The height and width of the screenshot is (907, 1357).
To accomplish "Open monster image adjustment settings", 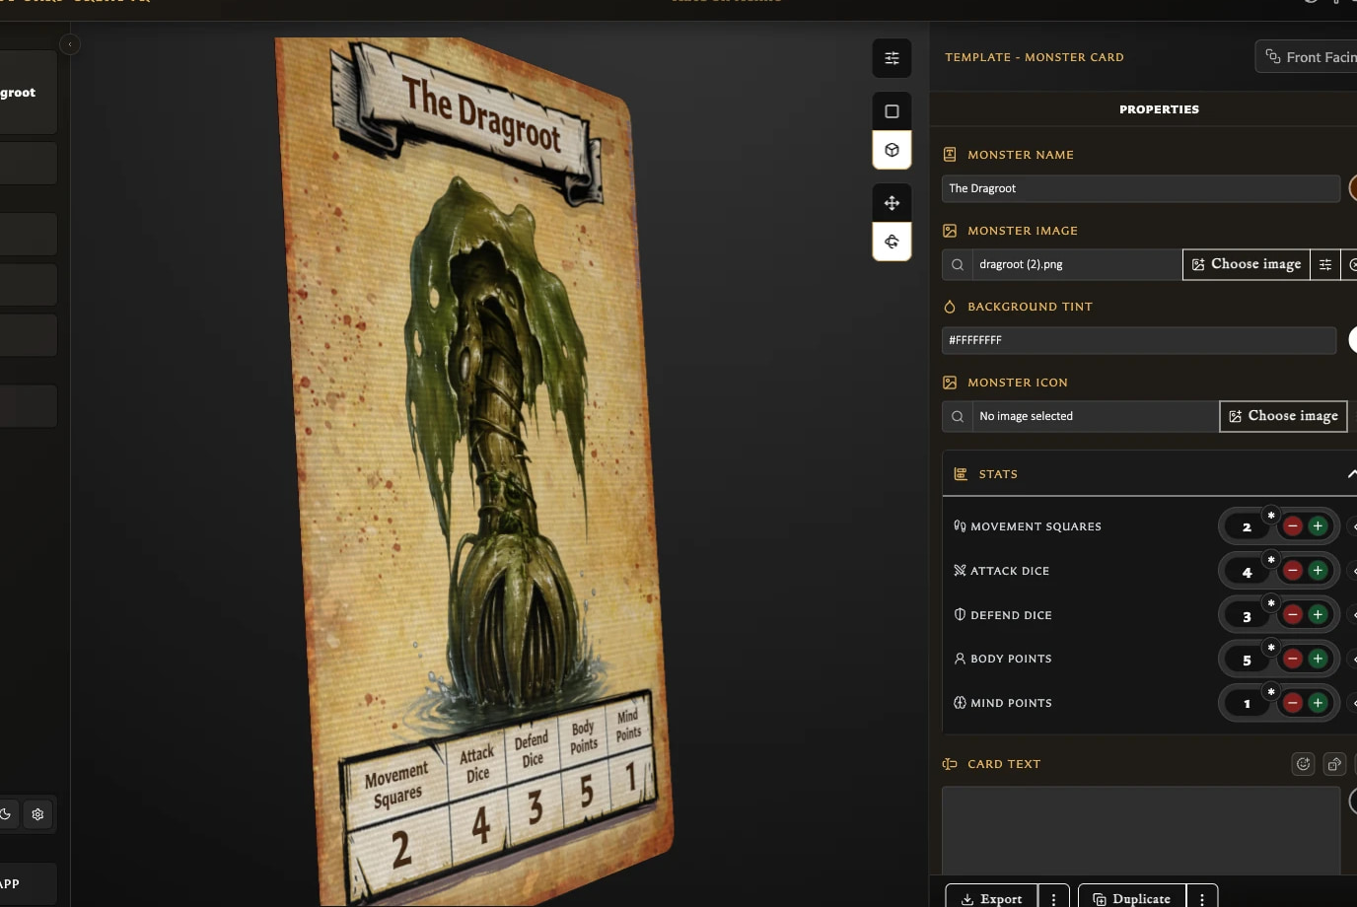I will click(x=1325, y=264).
